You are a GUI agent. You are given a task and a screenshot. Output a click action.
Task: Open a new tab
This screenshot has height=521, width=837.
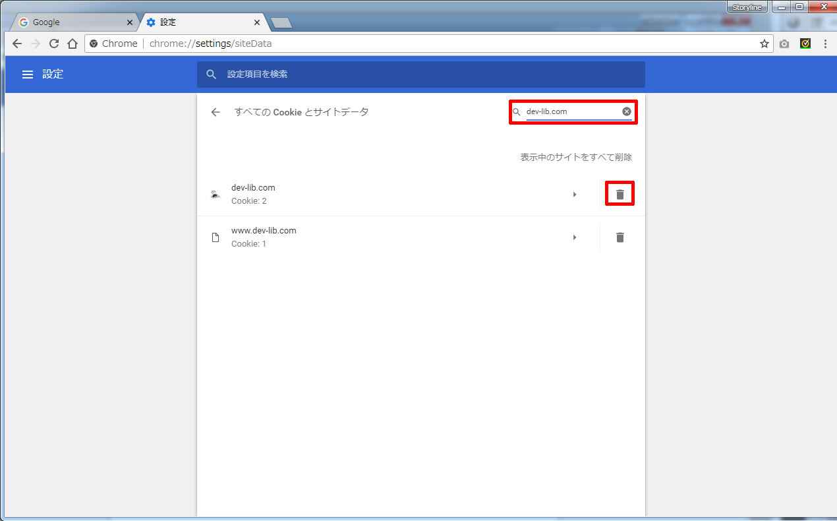pos(281,23)
